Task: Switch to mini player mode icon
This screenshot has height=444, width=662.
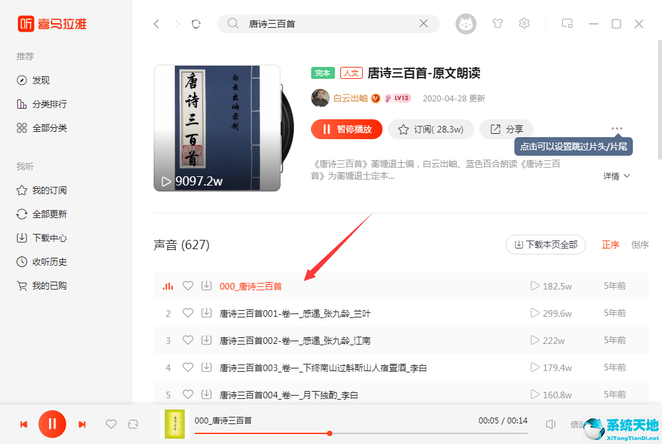Action: point(567,24)
